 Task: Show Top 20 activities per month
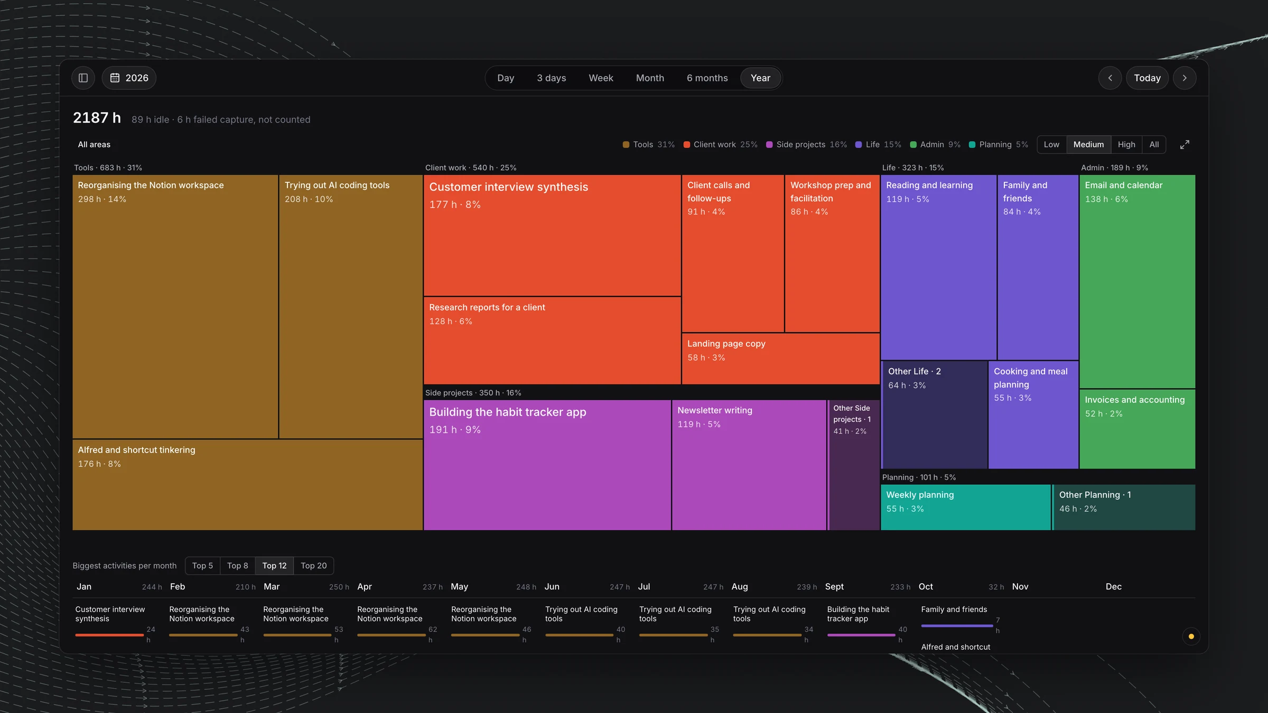pyautogui.click(x=313, y=566)
